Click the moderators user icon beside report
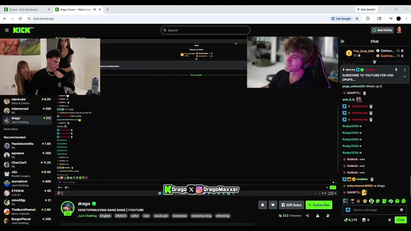 click(328, 216)
